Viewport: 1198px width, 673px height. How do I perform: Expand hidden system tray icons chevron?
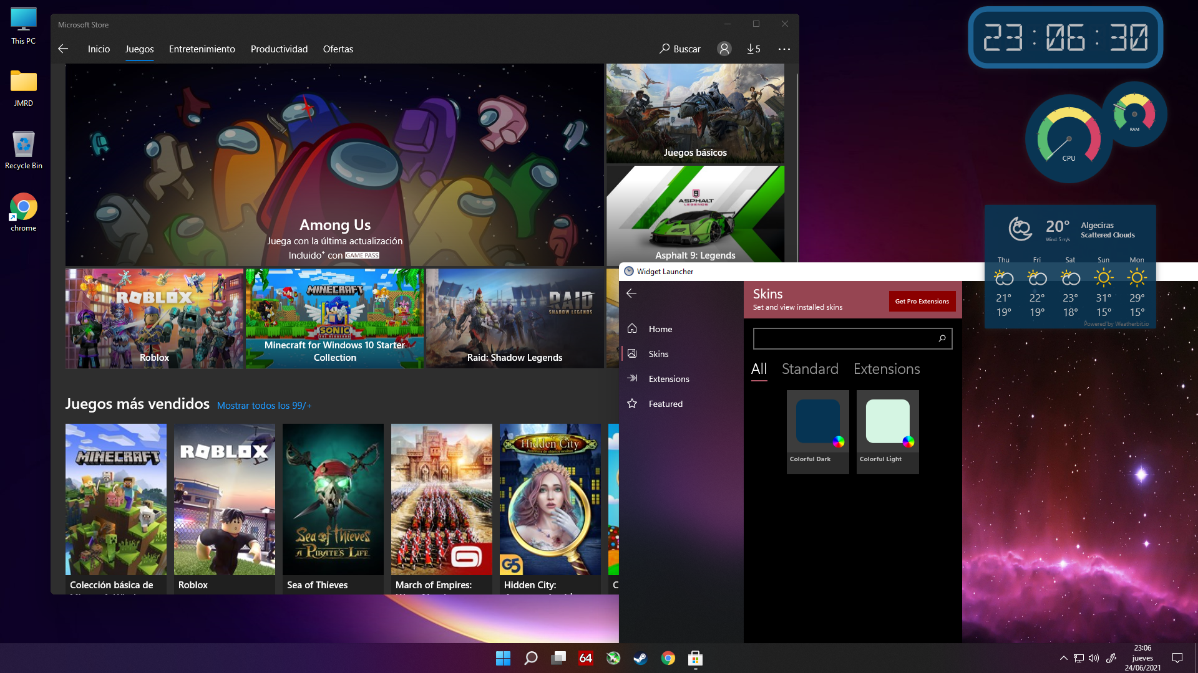pos(1063,658)
